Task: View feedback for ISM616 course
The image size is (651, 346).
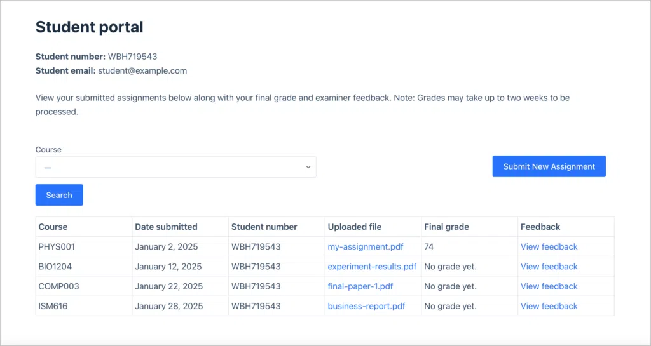Action: tap(549, 306)
